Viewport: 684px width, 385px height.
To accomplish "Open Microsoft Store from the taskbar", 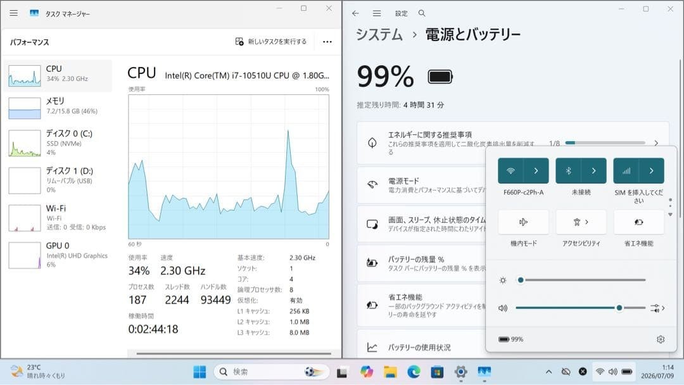I will click(437, 372).
